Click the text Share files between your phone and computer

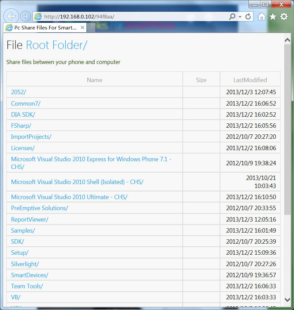pos(63,62)
